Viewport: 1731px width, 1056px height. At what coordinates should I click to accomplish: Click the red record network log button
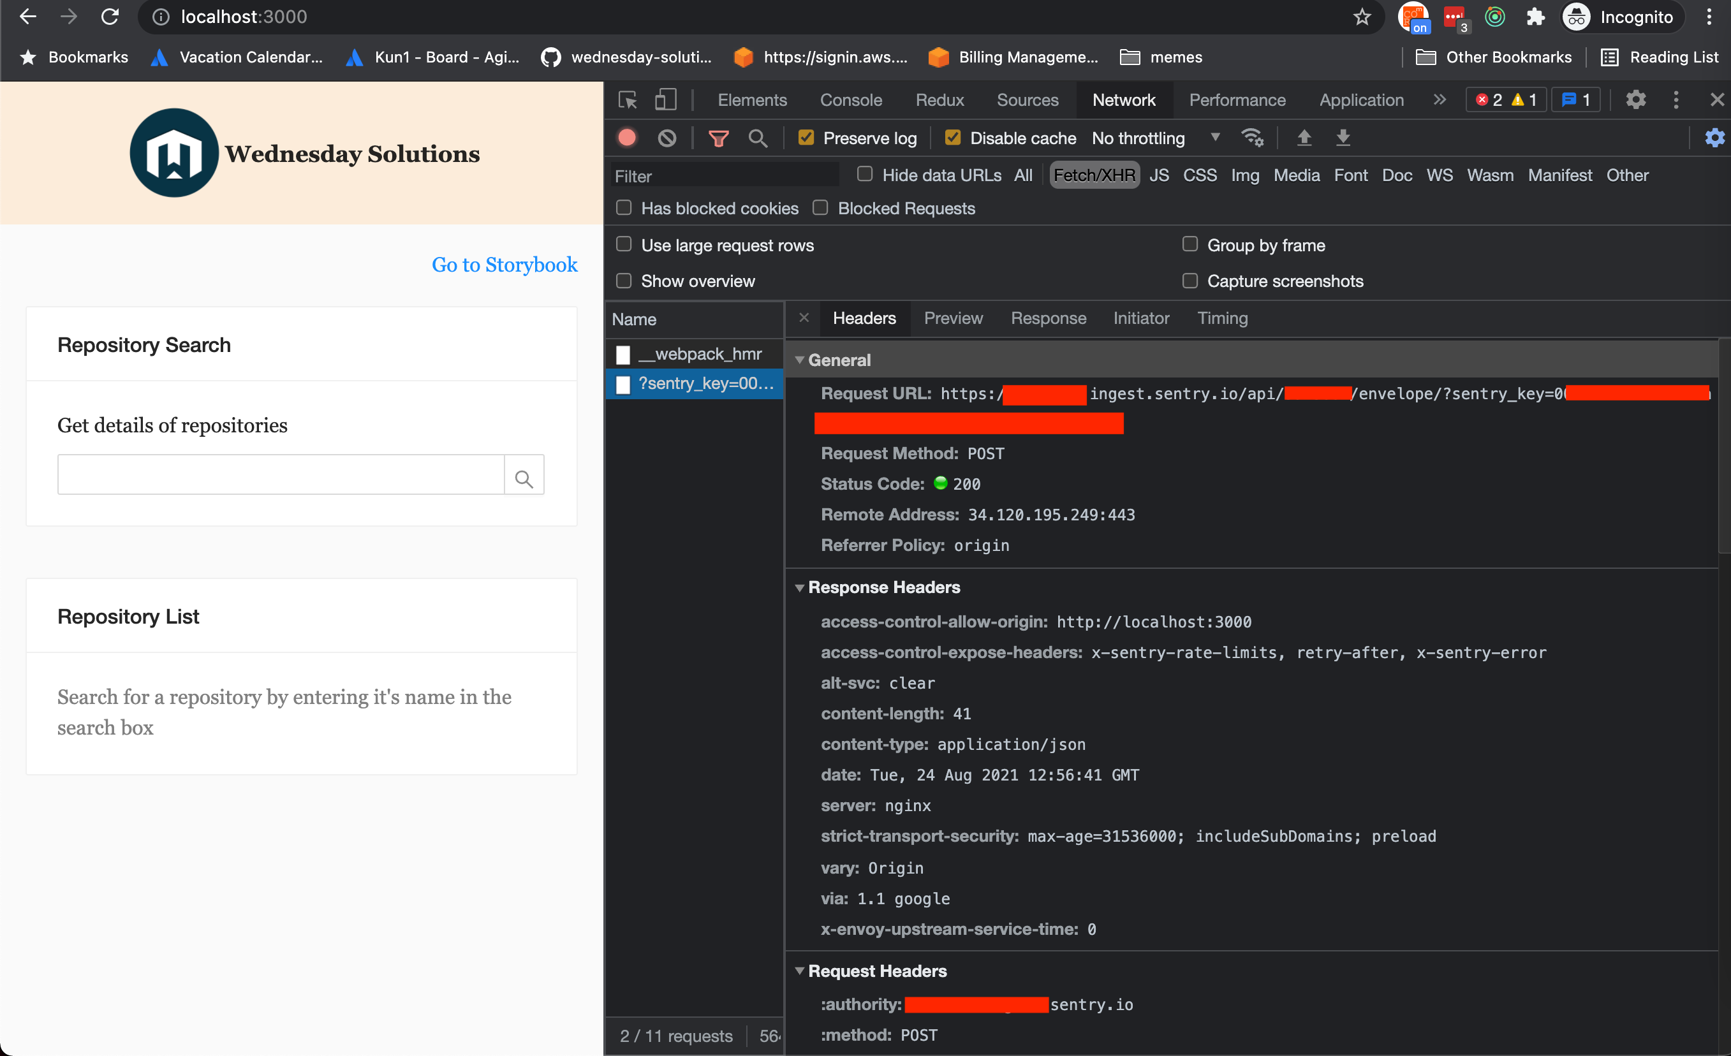pos(628,138)
